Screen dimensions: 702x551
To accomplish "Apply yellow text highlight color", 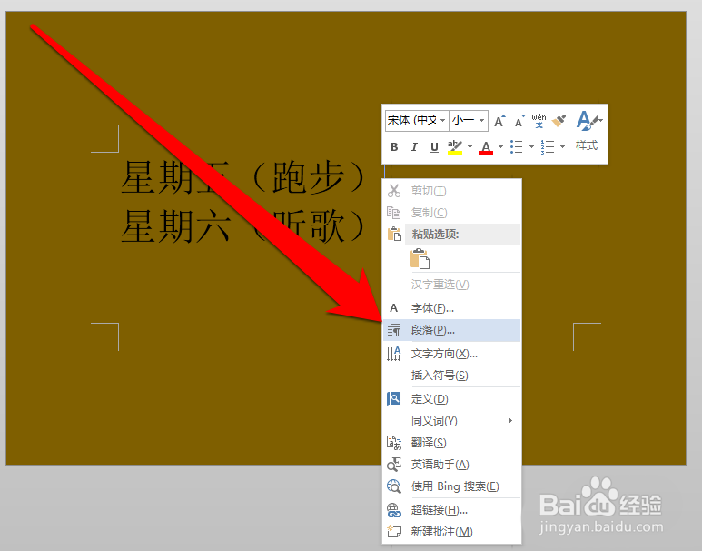I will pos(455,147).
